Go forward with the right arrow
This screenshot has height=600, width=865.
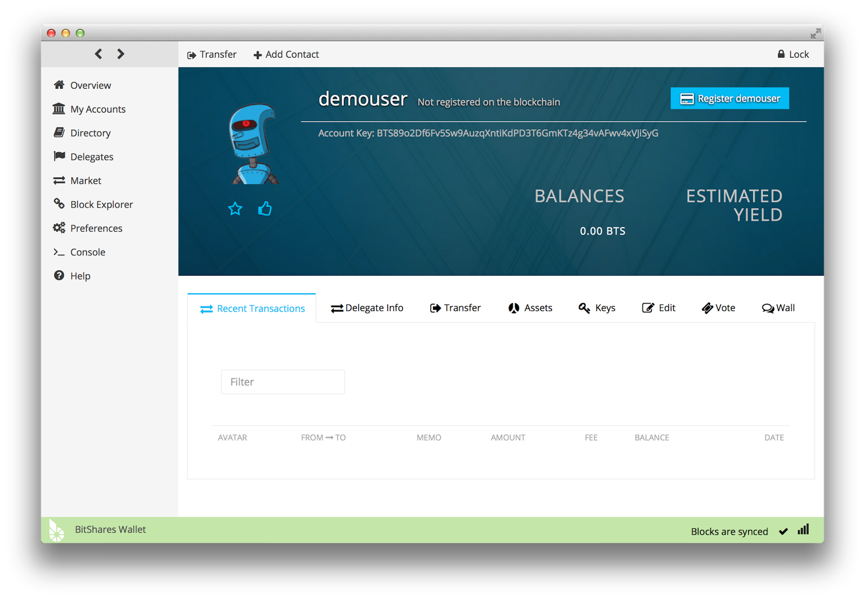pos(121,54)
